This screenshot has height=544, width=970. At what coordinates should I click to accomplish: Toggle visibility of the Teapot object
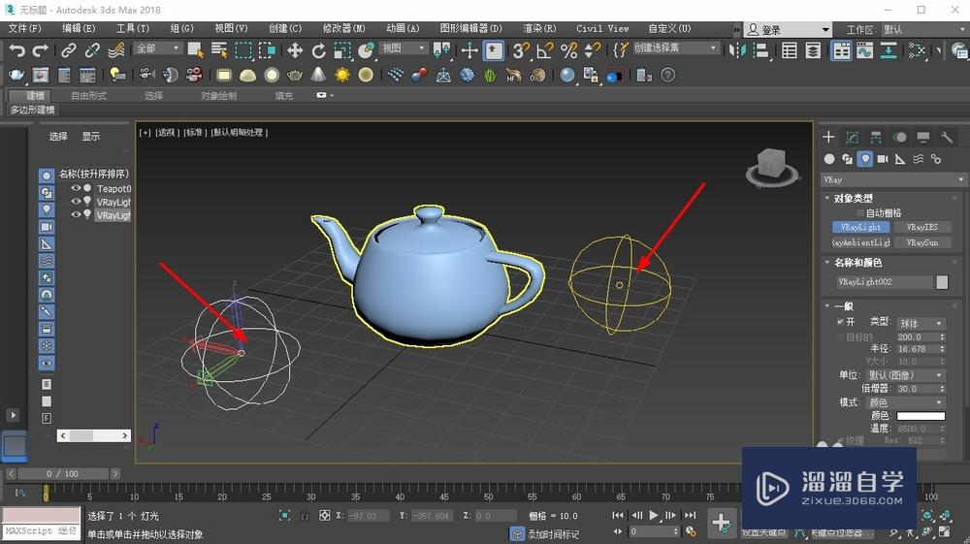(x=76, y=188)
